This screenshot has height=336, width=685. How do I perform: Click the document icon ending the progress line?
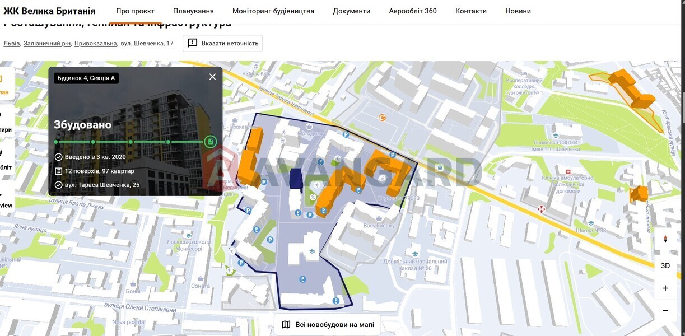coord(210,142)
